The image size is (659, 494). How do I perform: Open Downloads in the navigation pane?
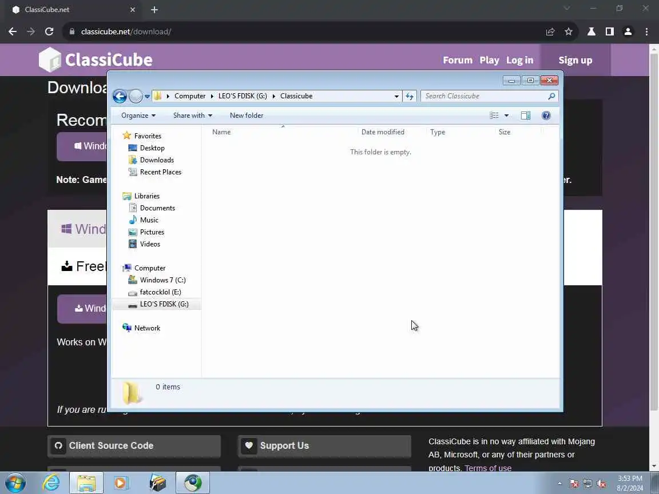157,160
